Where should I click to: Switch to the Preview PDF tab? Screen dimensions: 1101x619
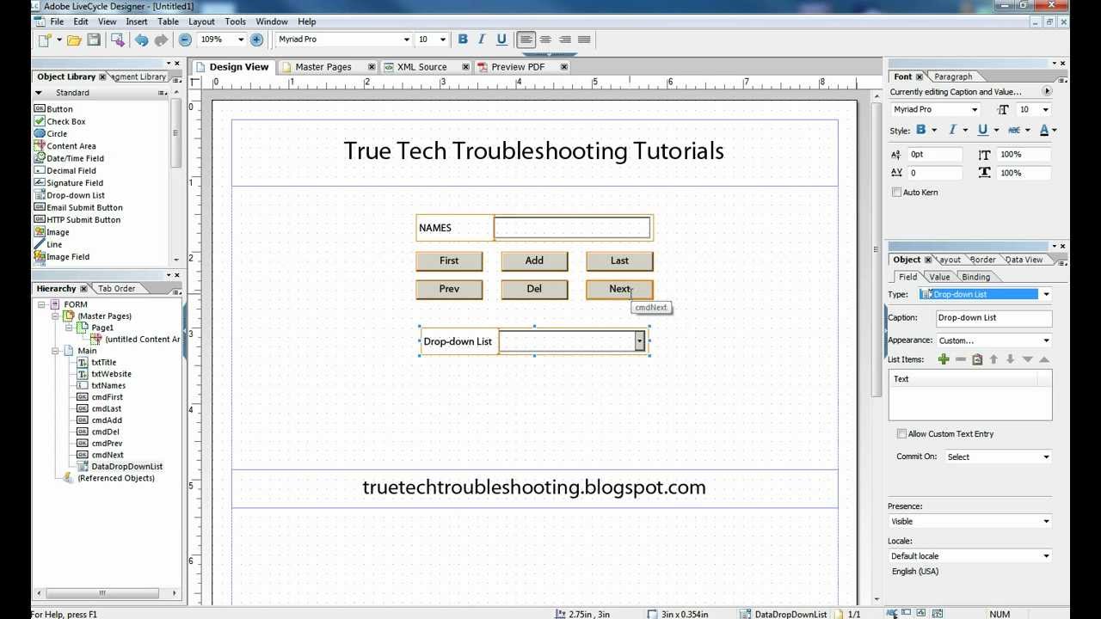[518, 67]
